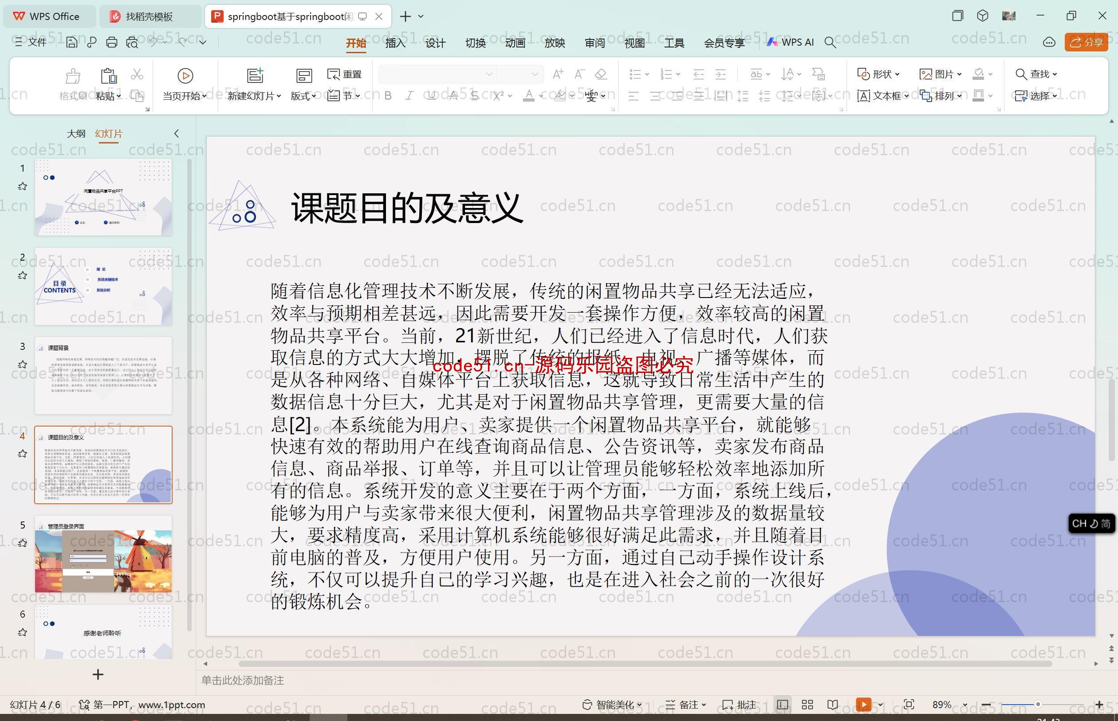Screen dimensions: 1118x721
Task: Start slideshow from current page icon
Action: tap(185, 75)
